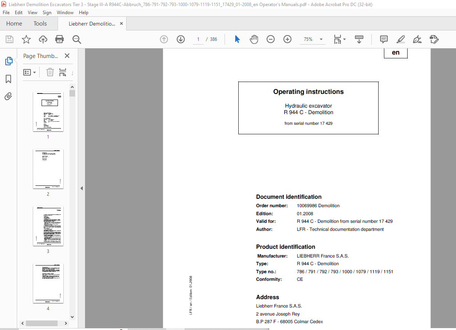Click the upload to cloud icon

pyautogui.click(x=43, y=39)
